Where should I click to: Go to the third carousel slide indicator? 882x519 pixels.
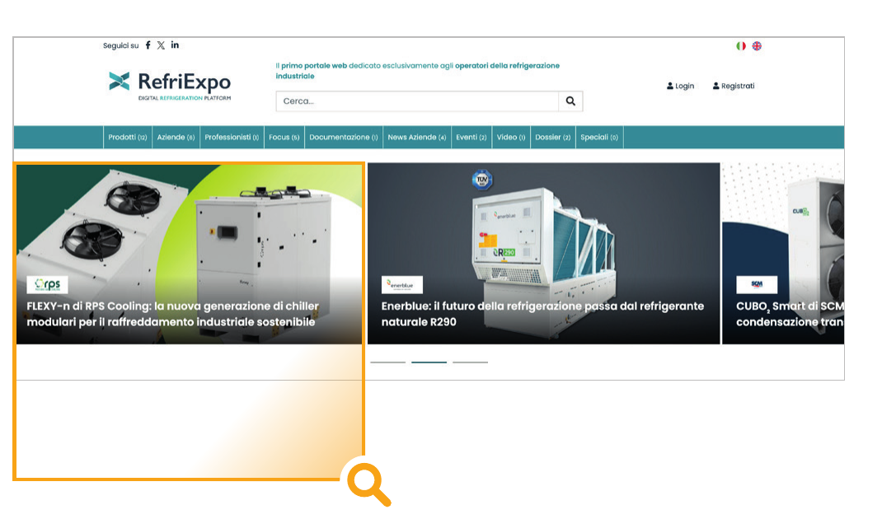pyautogui.click(x=470, y=362)
